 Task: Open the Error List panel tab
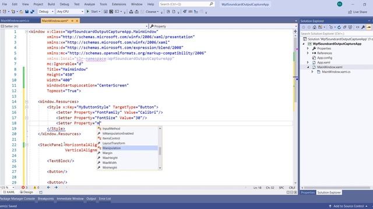pyautogui.click(x=105, y=199)
